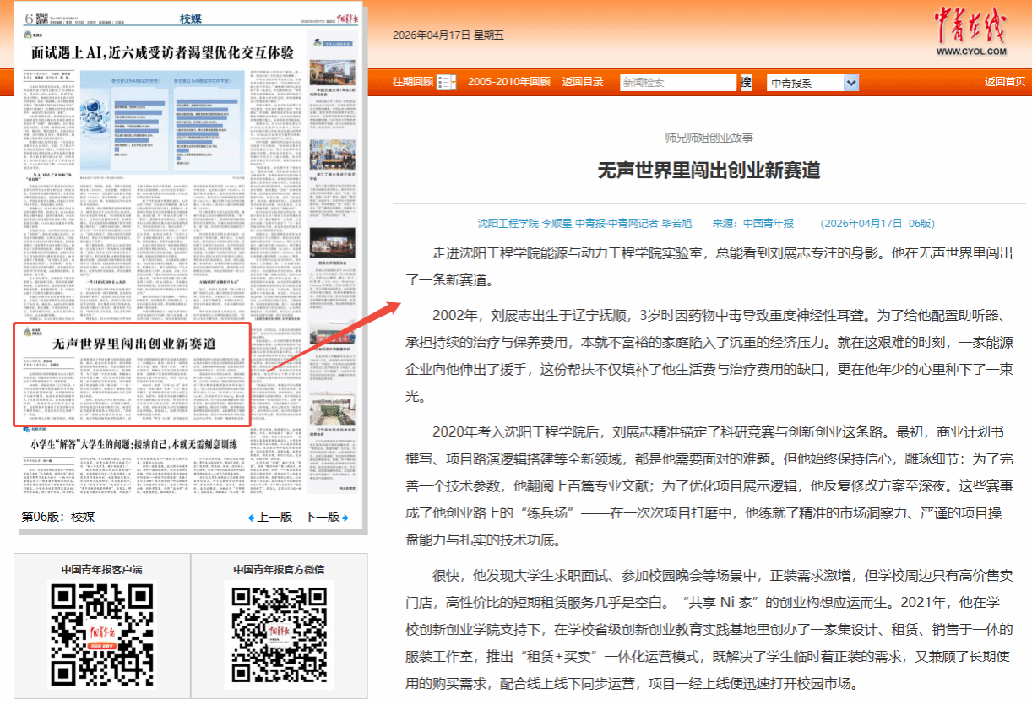Click the 往期回顾 text link
1032x705 pixels.
(x=413, y=82)
